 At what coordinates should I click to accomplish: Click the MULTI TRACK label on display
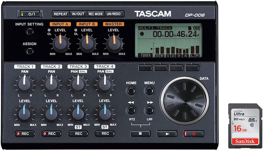[x=155, y=28]
